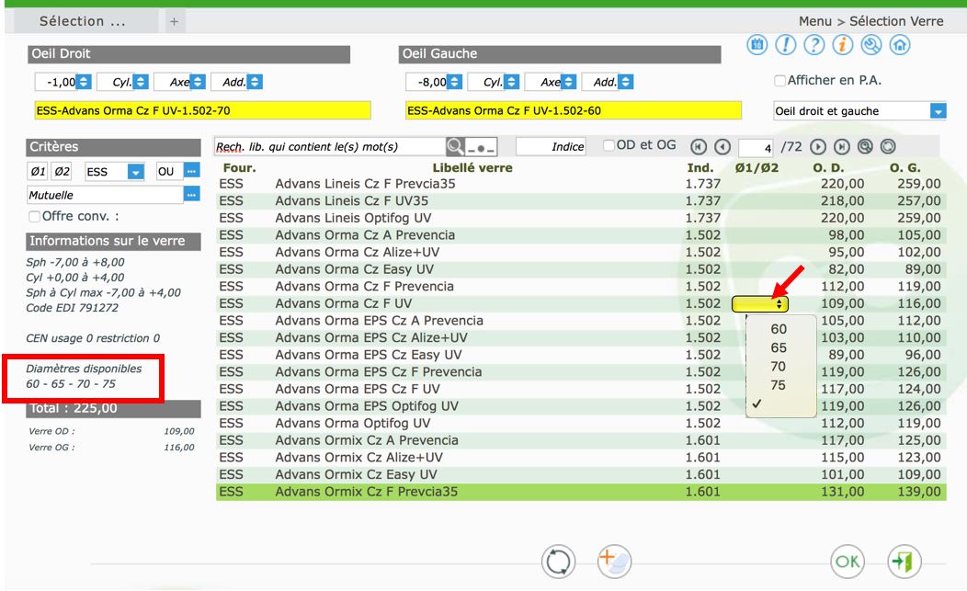The width and height of the screenshot is (967, 591).
Task: Click into the Indice input field
Action: coord(550,147)
